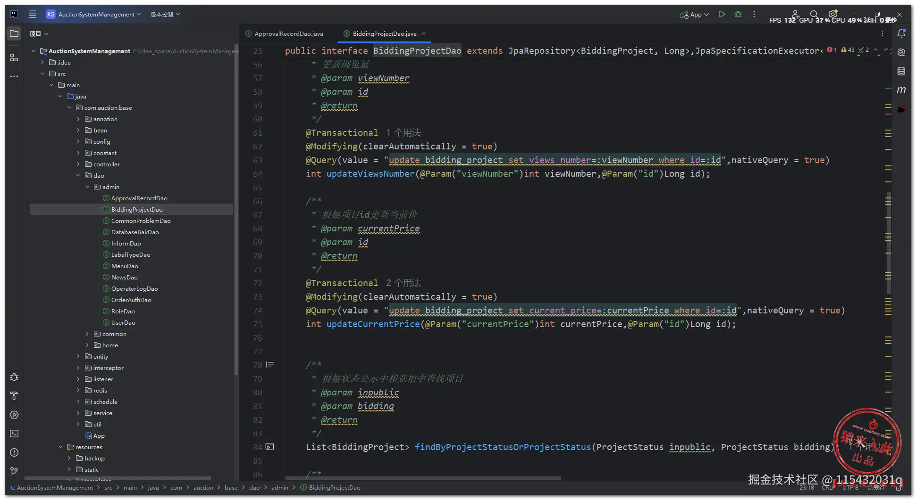The image size is (916, 500).
Task: Open the editor tabs options menu
Action: [882, 33]
